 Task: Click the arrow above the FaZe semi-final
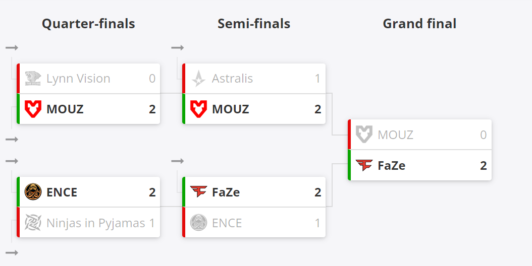[178, 161]
